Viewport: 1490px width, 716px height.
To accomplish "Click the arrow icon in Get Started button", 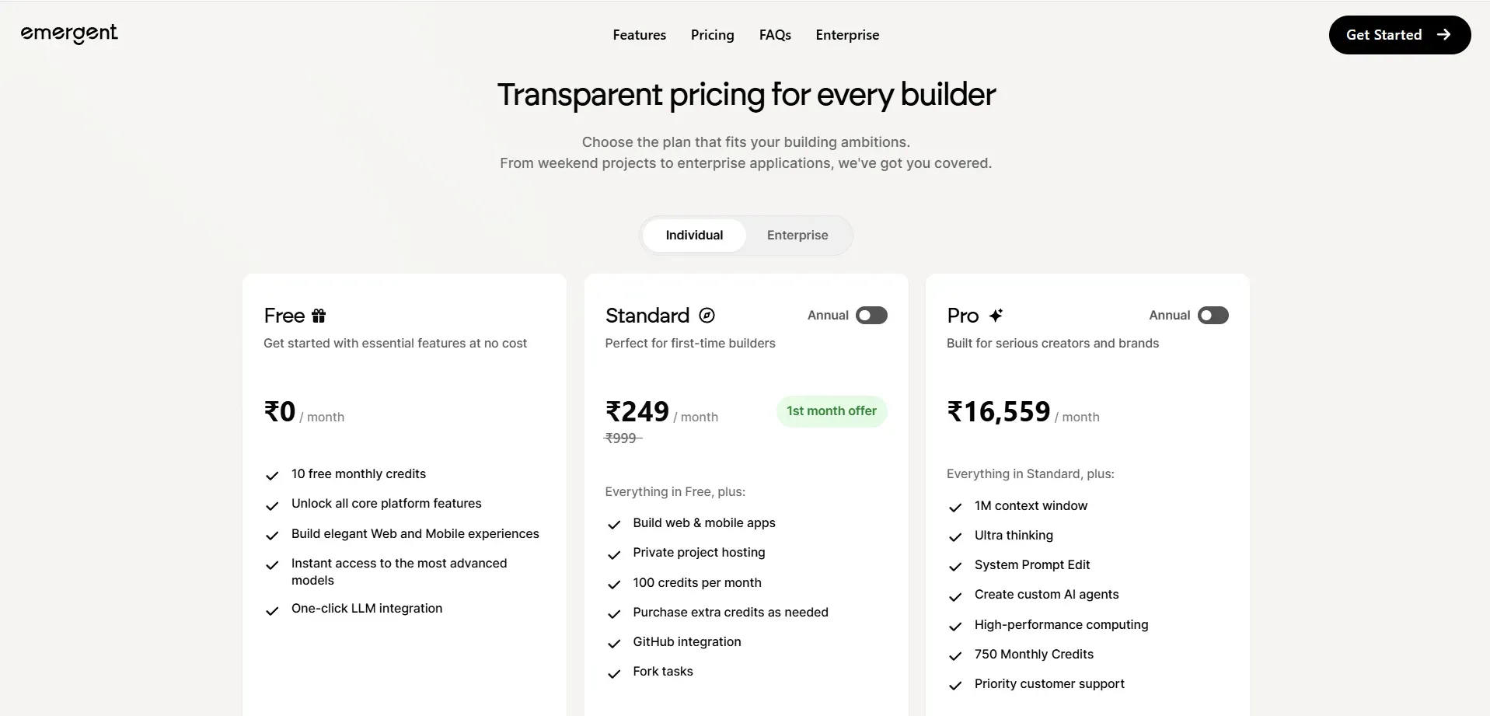I will pos(1445,34).
